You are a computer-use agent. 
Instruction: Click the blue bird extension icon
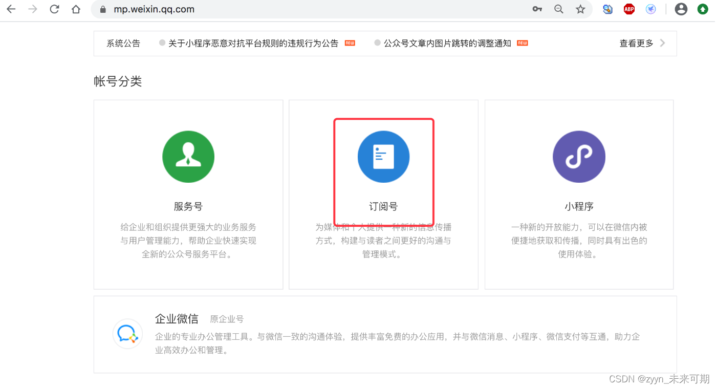(x=651, y=9)
